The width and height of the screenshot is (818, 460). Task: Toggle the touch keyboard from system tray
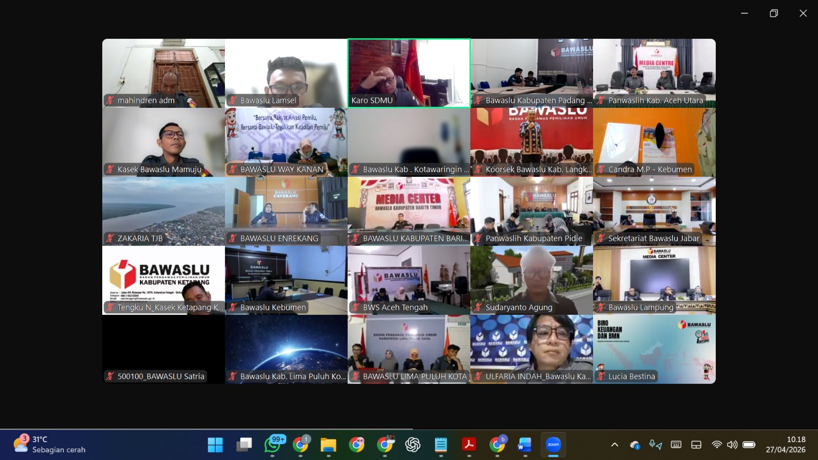[676, 445]
